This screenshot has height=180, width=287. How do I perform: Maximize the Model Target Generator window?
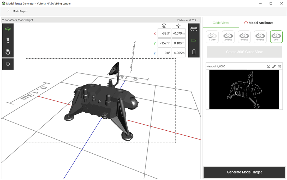[x=271, y=3]
